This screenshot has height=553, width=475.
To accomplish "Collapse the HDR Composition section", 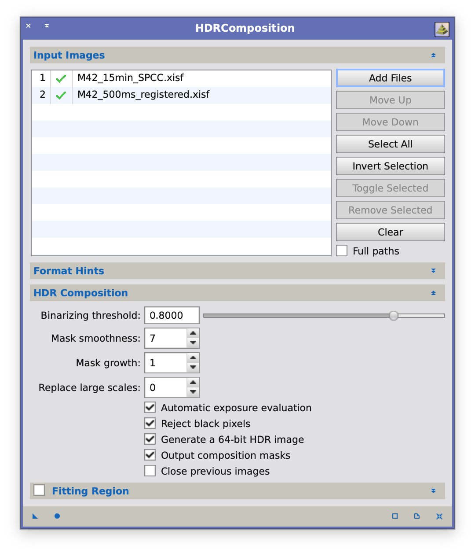I will click(x=433, y=293).
